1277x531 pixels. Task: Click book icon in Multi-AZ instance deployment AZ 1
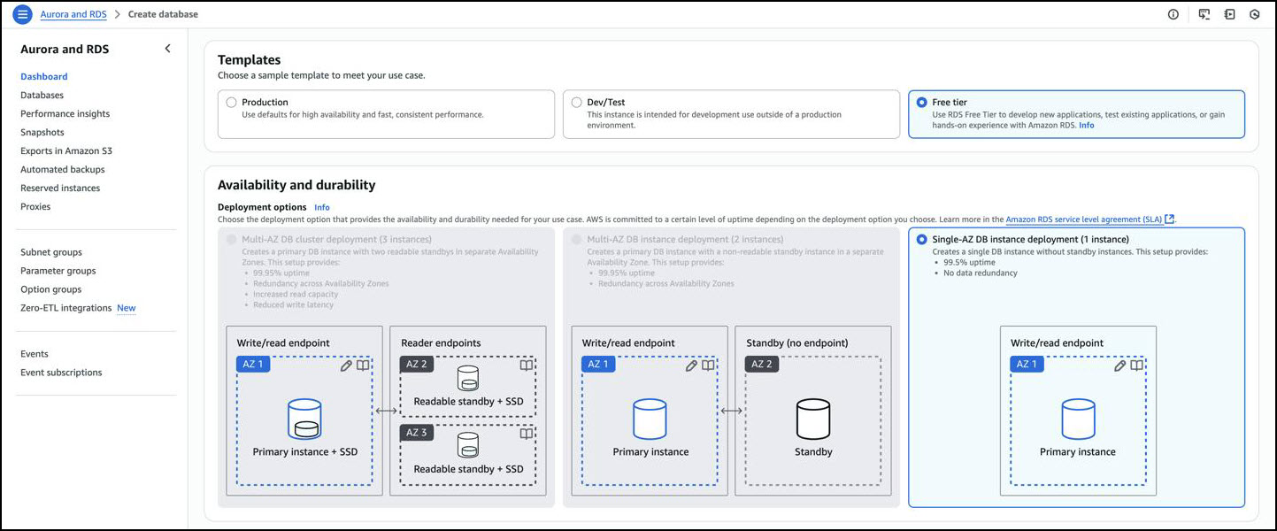(708, 365)
